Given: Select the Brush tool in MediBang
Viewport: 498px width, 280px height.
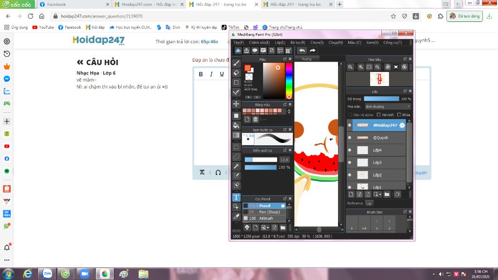Looking at the screenshot, I should (x=236, y=63).
